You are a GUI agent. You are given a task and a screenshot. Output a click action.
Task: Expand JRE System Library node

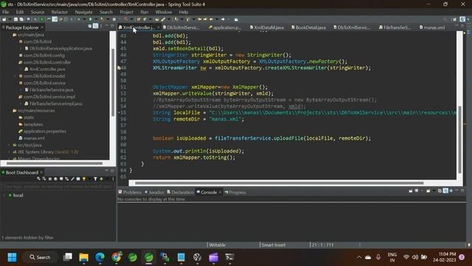[9, 152]
